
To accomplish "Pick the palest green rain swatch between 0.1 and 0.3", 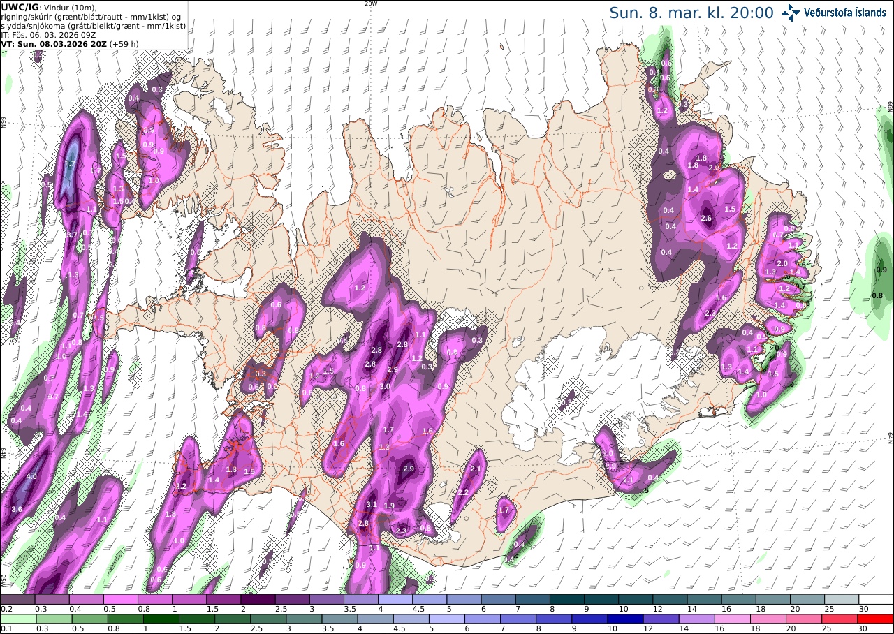I will click(17, 619).
